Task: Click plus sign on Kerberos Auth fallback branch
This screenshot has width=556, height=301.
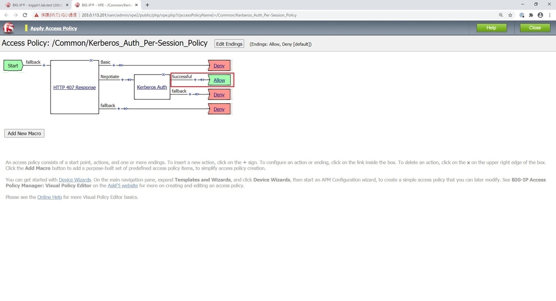Action: [x=191, y=94]
